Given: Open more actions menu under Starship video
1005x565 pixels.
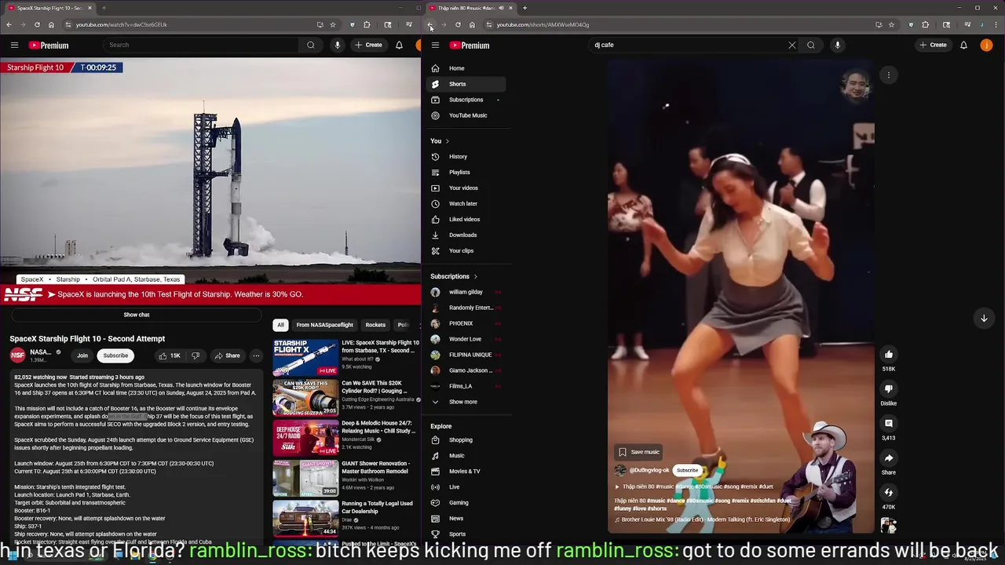Looking at the screenshot, I should tap(256, 355).
